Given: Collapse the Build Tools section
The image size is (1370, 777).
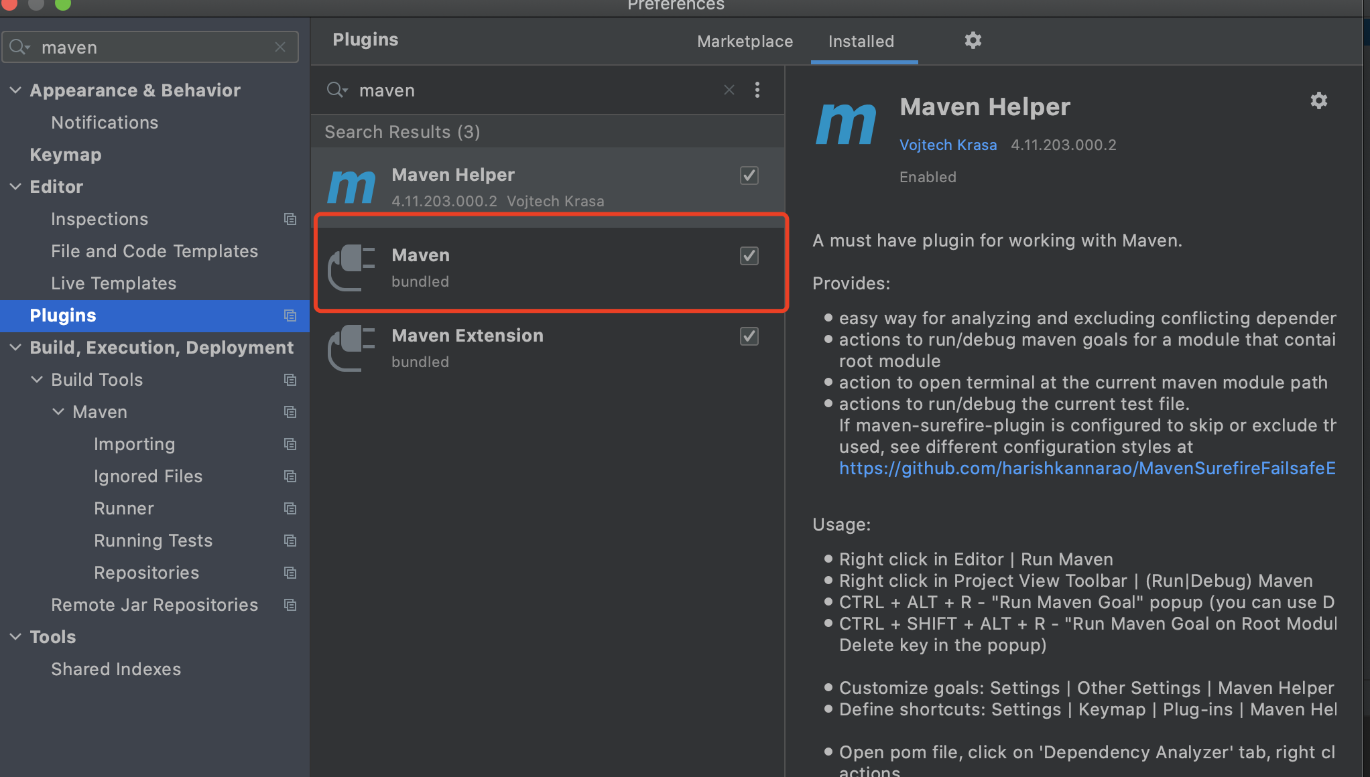Looking at the screenshot, I should point(37,379).
